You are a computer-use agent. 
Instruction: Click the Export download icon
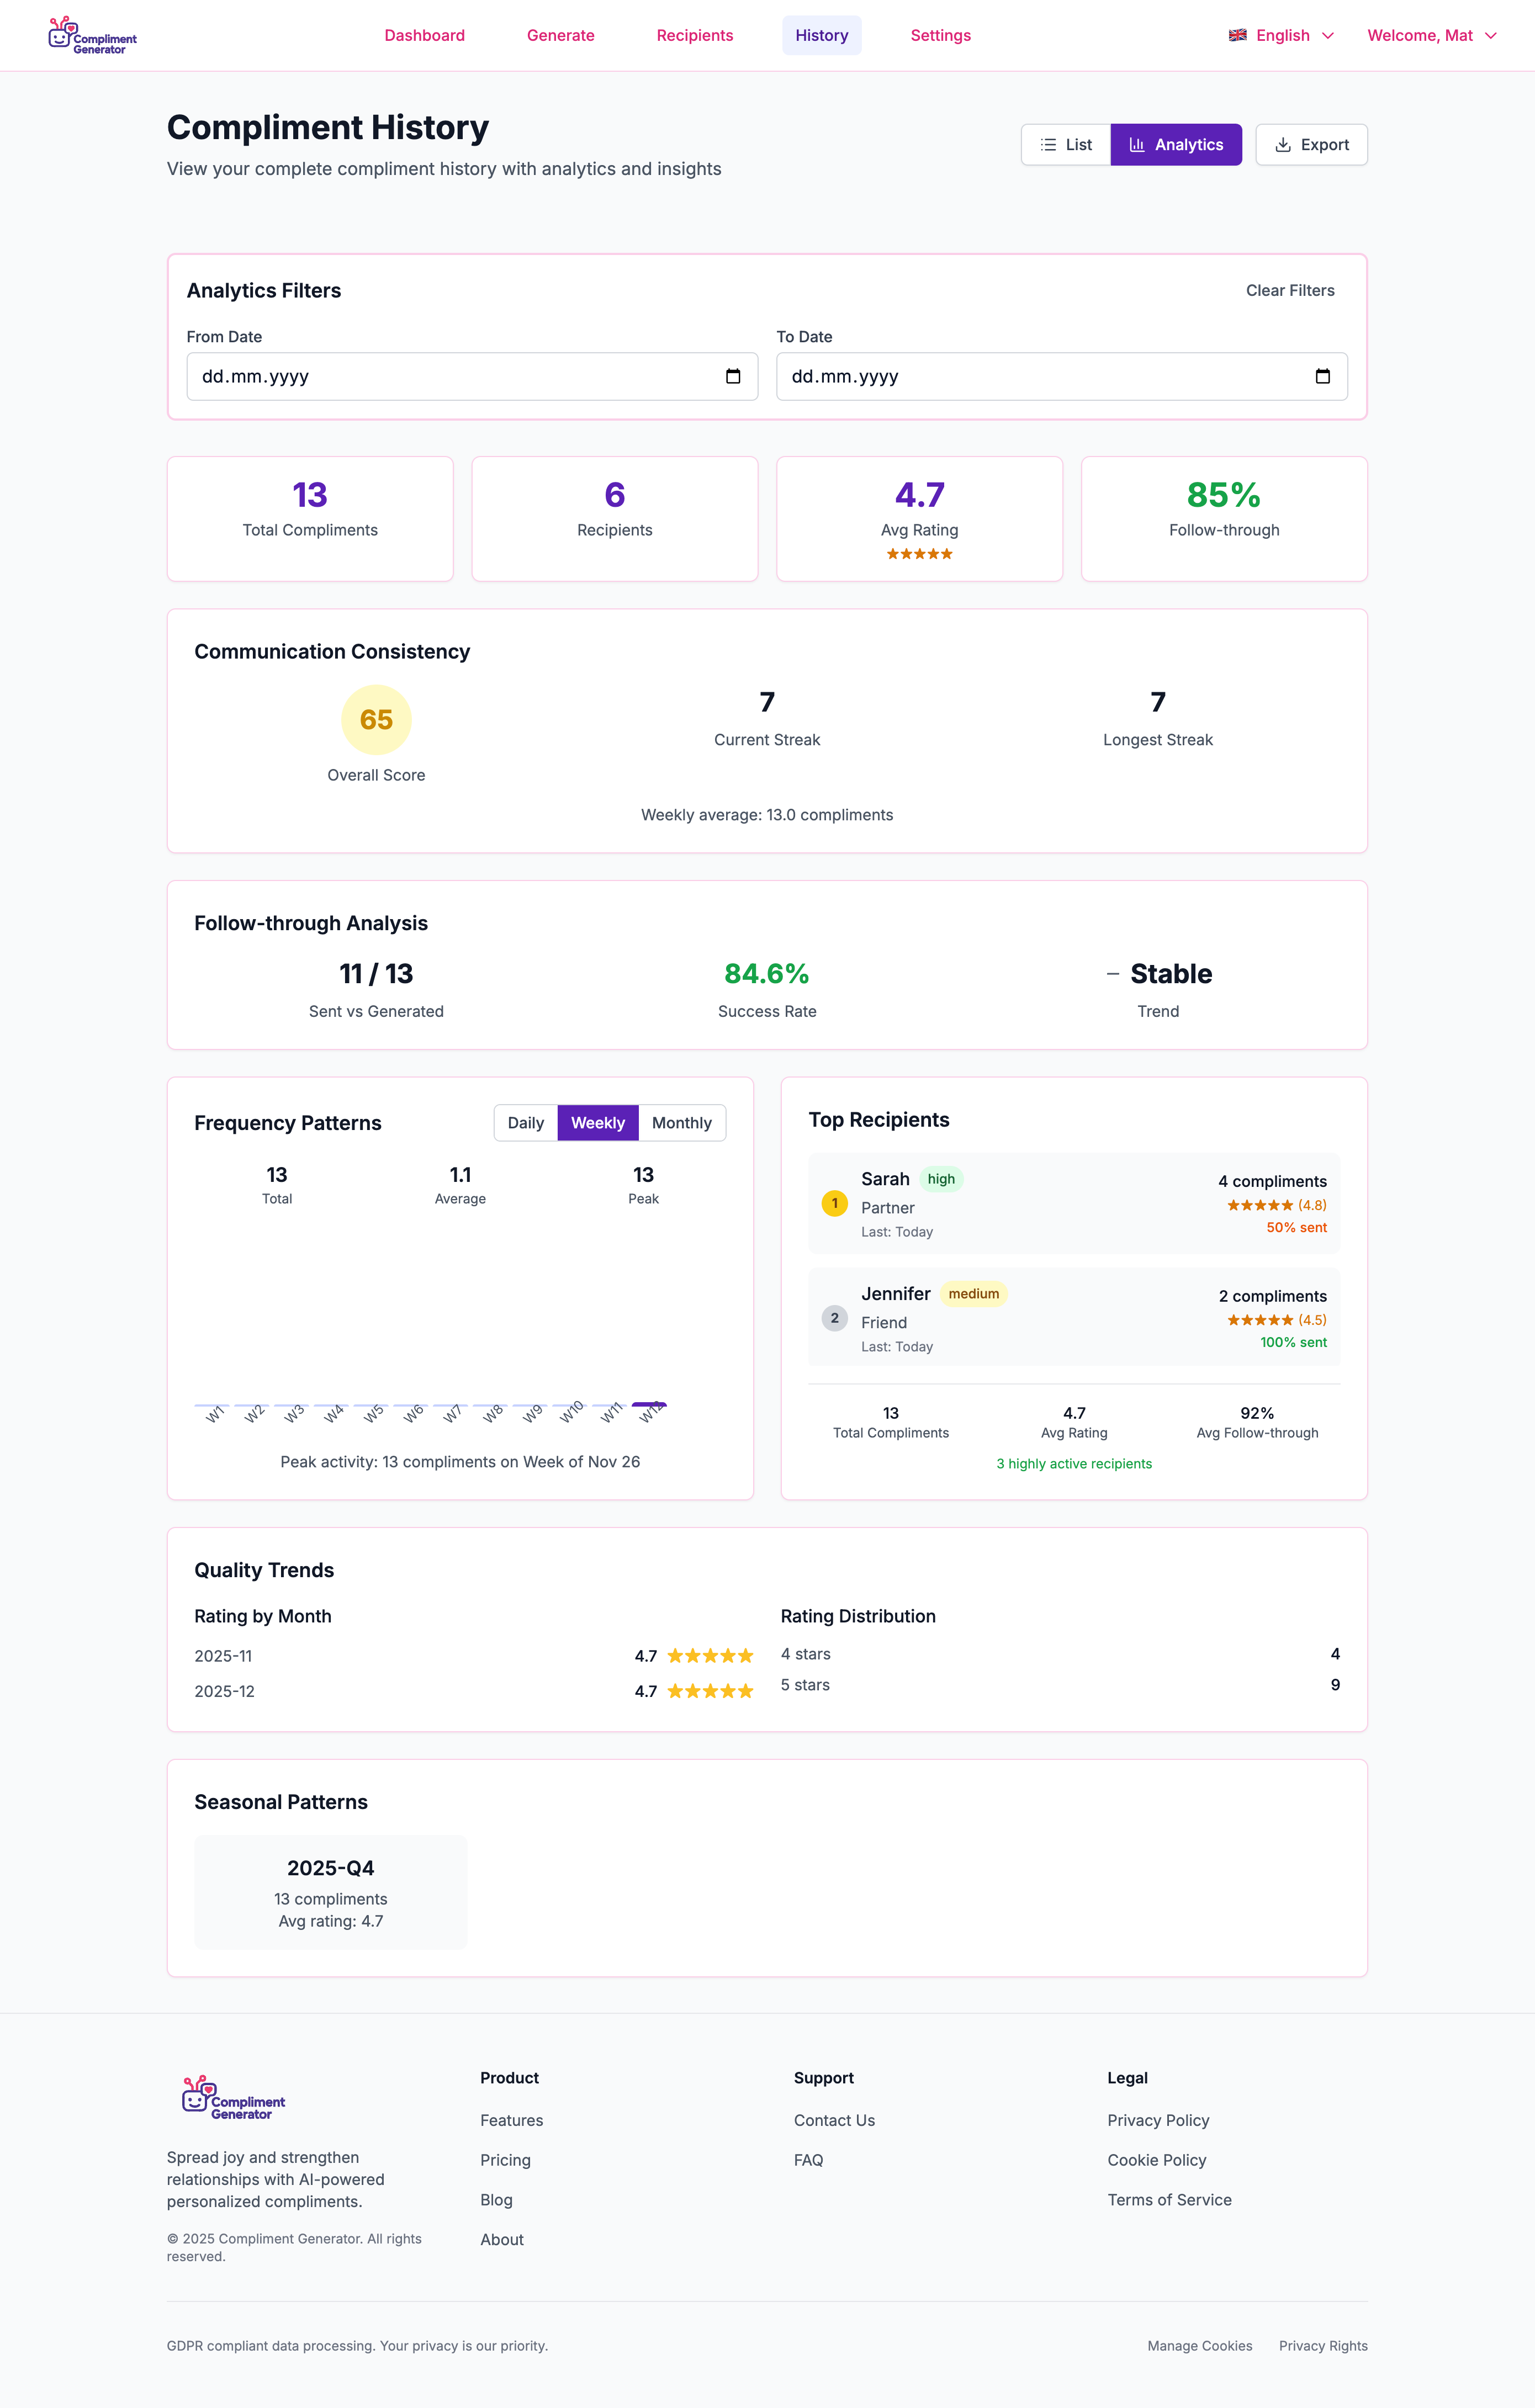point(1283,144)
